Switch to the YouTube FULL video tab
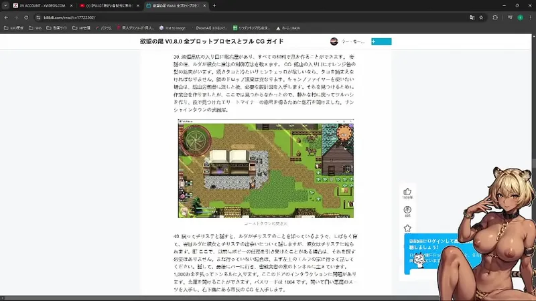 tap(109, 5)
